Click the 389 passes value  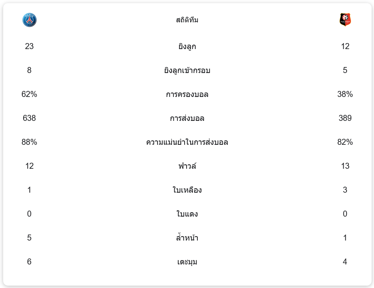pyautogui.click(x=345, y=118)
